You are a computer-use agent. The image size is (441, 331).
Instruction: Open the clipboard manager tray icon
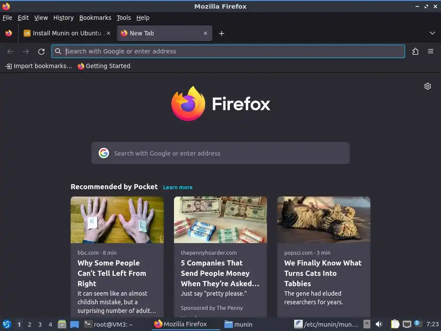point(395,324)
